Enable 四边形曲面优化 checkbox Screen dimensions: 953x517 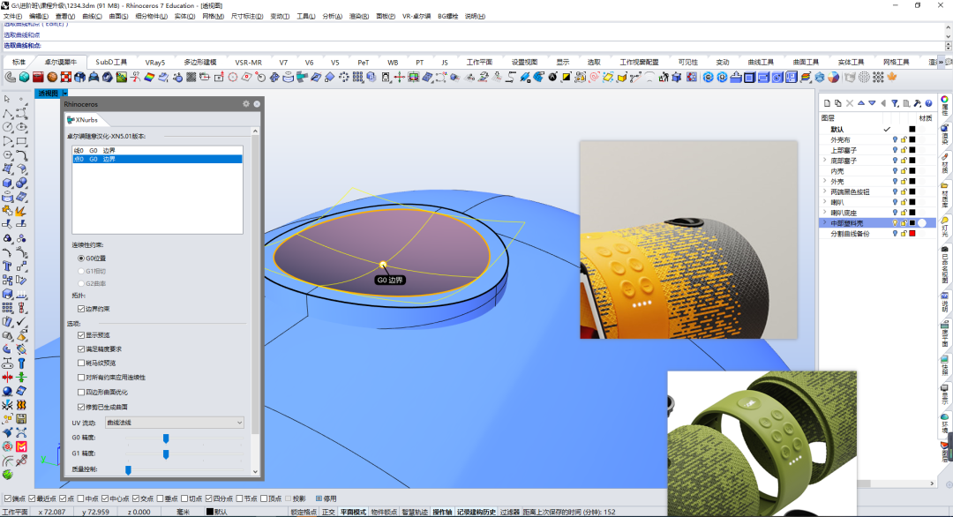pyautogui.click(x=81, y=392)
